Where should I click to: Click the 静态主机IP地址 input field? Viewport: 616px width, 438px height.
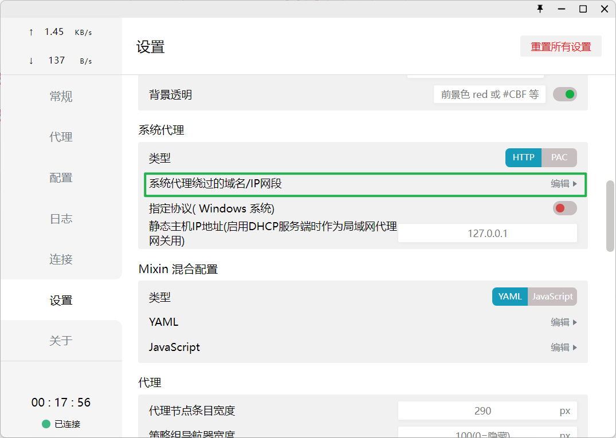tap(487, 234)
